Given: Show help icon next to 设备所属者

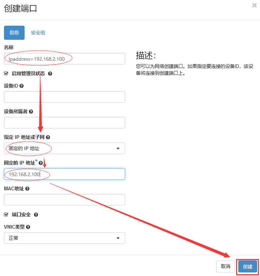Looking at the screenshot, I should (31, 112).
